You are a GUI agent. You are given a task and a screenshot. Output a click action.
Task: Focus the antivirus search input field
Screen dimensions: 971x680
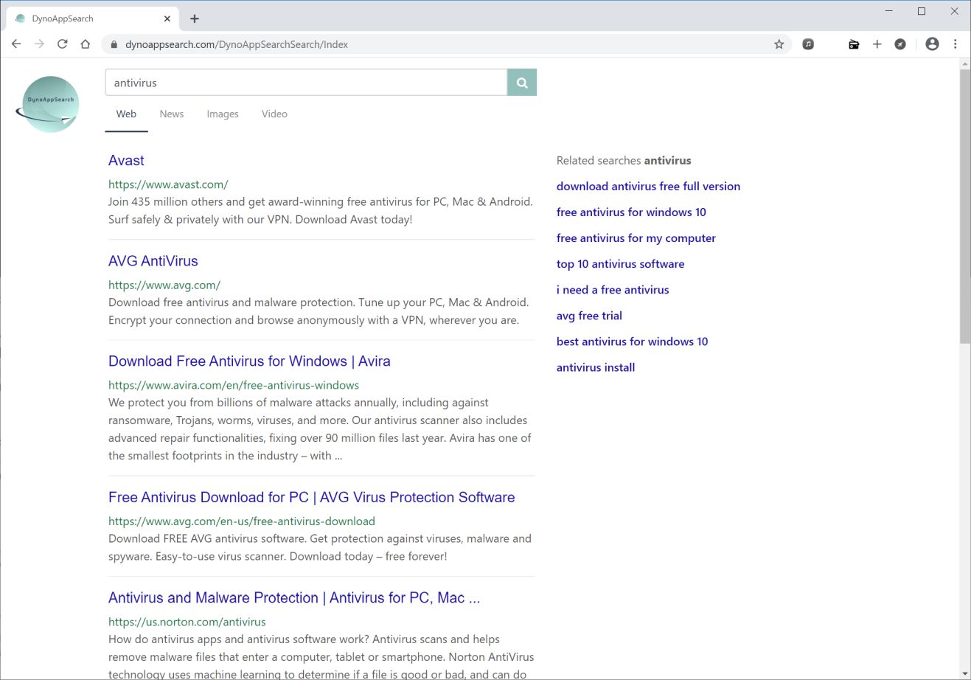click(306, 83)
